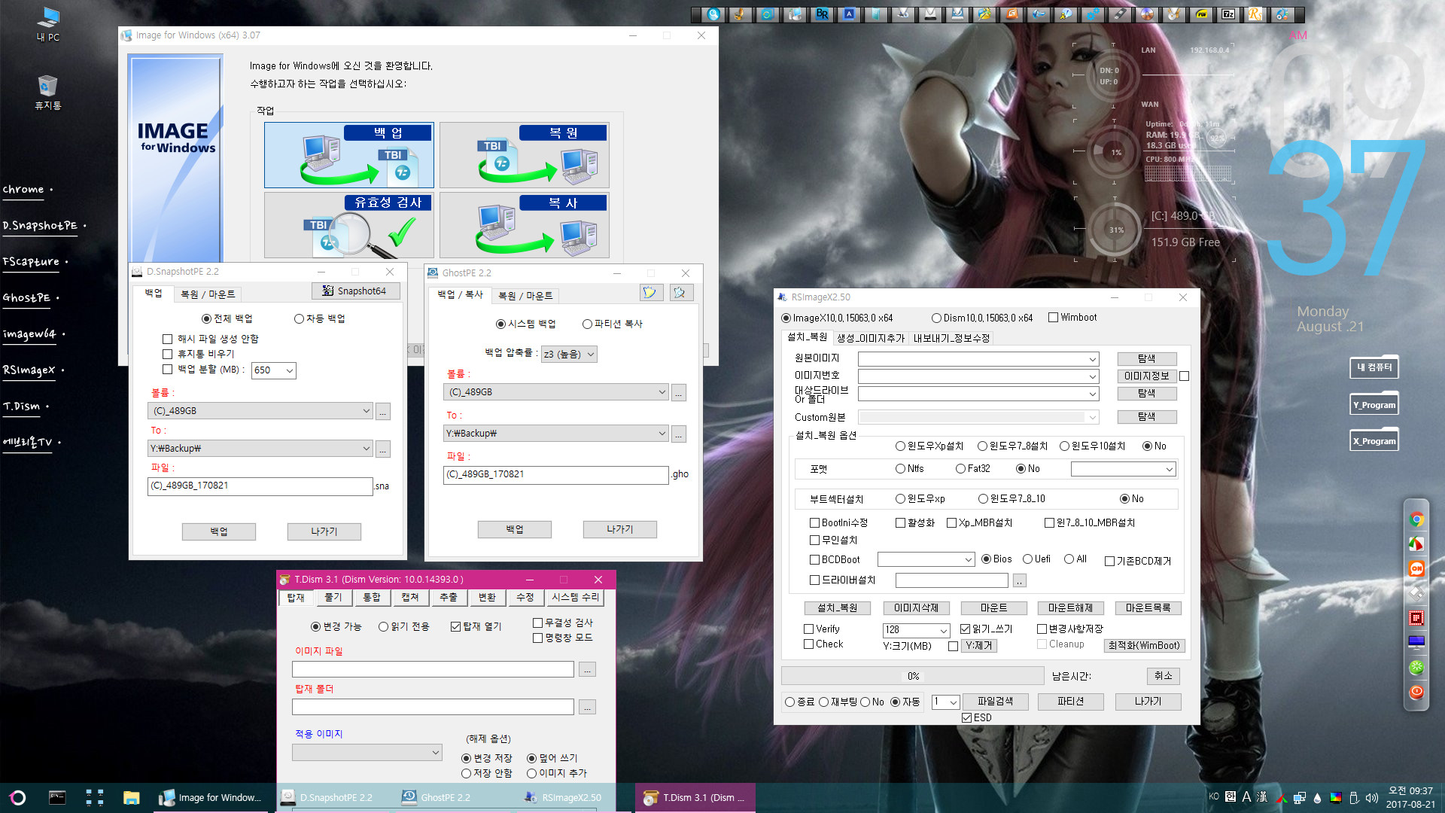Check 무결성 검사 in T.Dism
The height and width of the screenshot is (813, 1445).
coord(537,623)
